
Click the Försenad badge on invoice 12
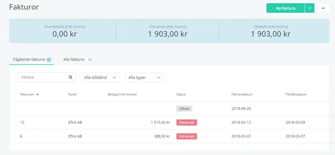[187, 122]
